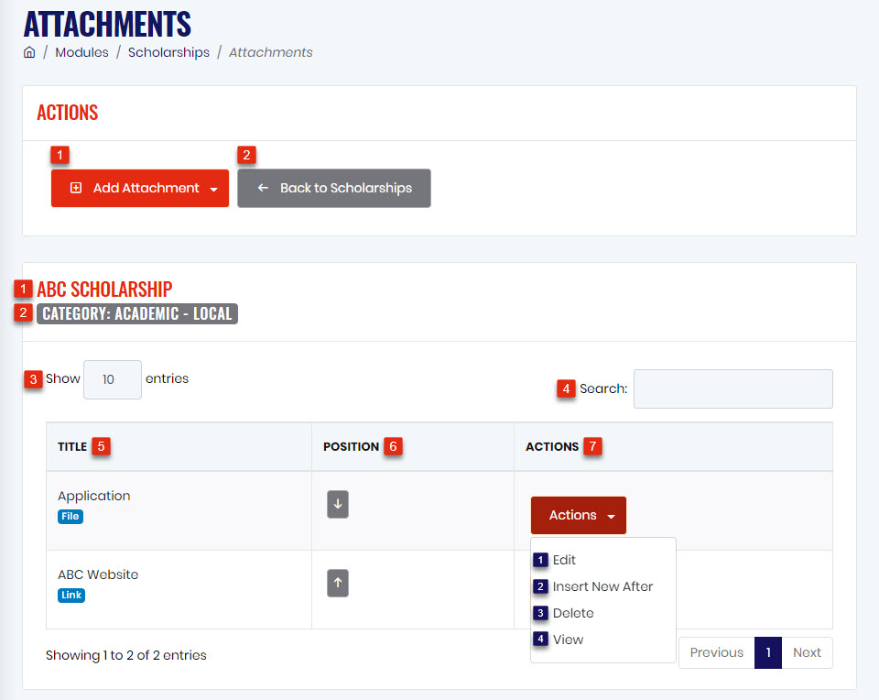
Task: Expand the Actions dropdown for Application
Action: click(578, 515)
